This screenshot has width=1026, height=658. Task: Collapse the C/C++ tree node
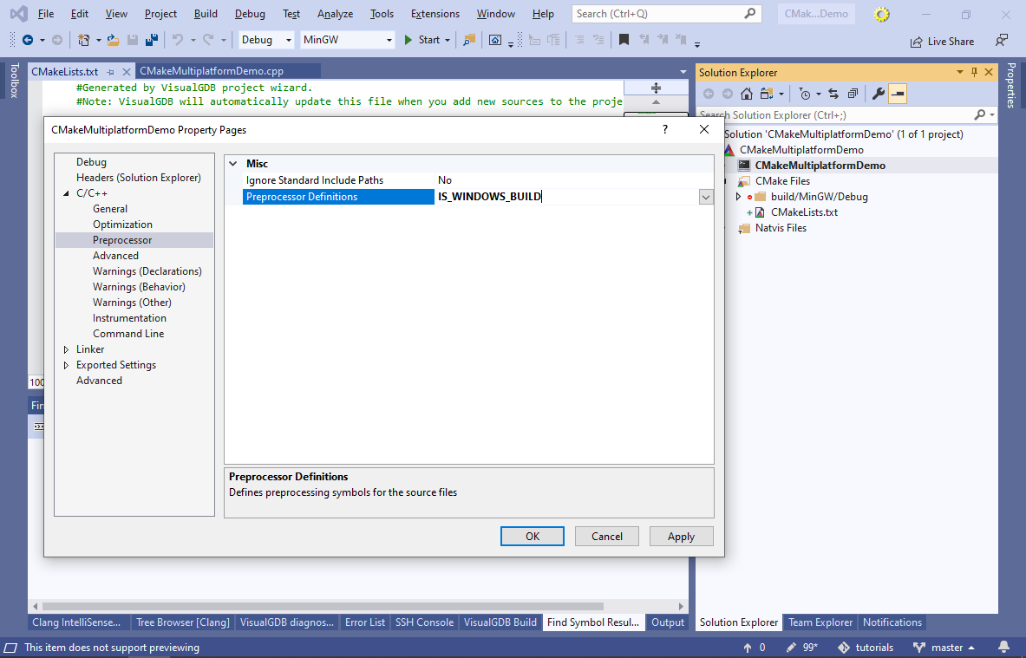[66, 193]
